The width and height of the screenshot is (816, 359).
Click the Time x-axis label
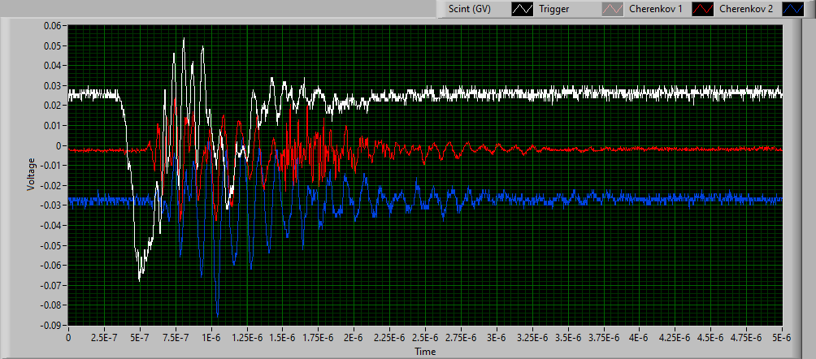tap(424, 352)
